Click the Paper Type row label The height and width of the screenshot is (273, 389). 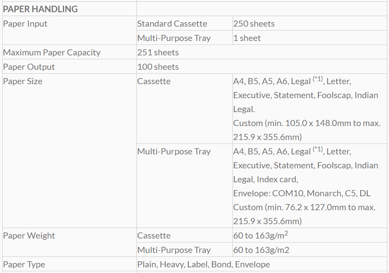(x=24, y=264)
